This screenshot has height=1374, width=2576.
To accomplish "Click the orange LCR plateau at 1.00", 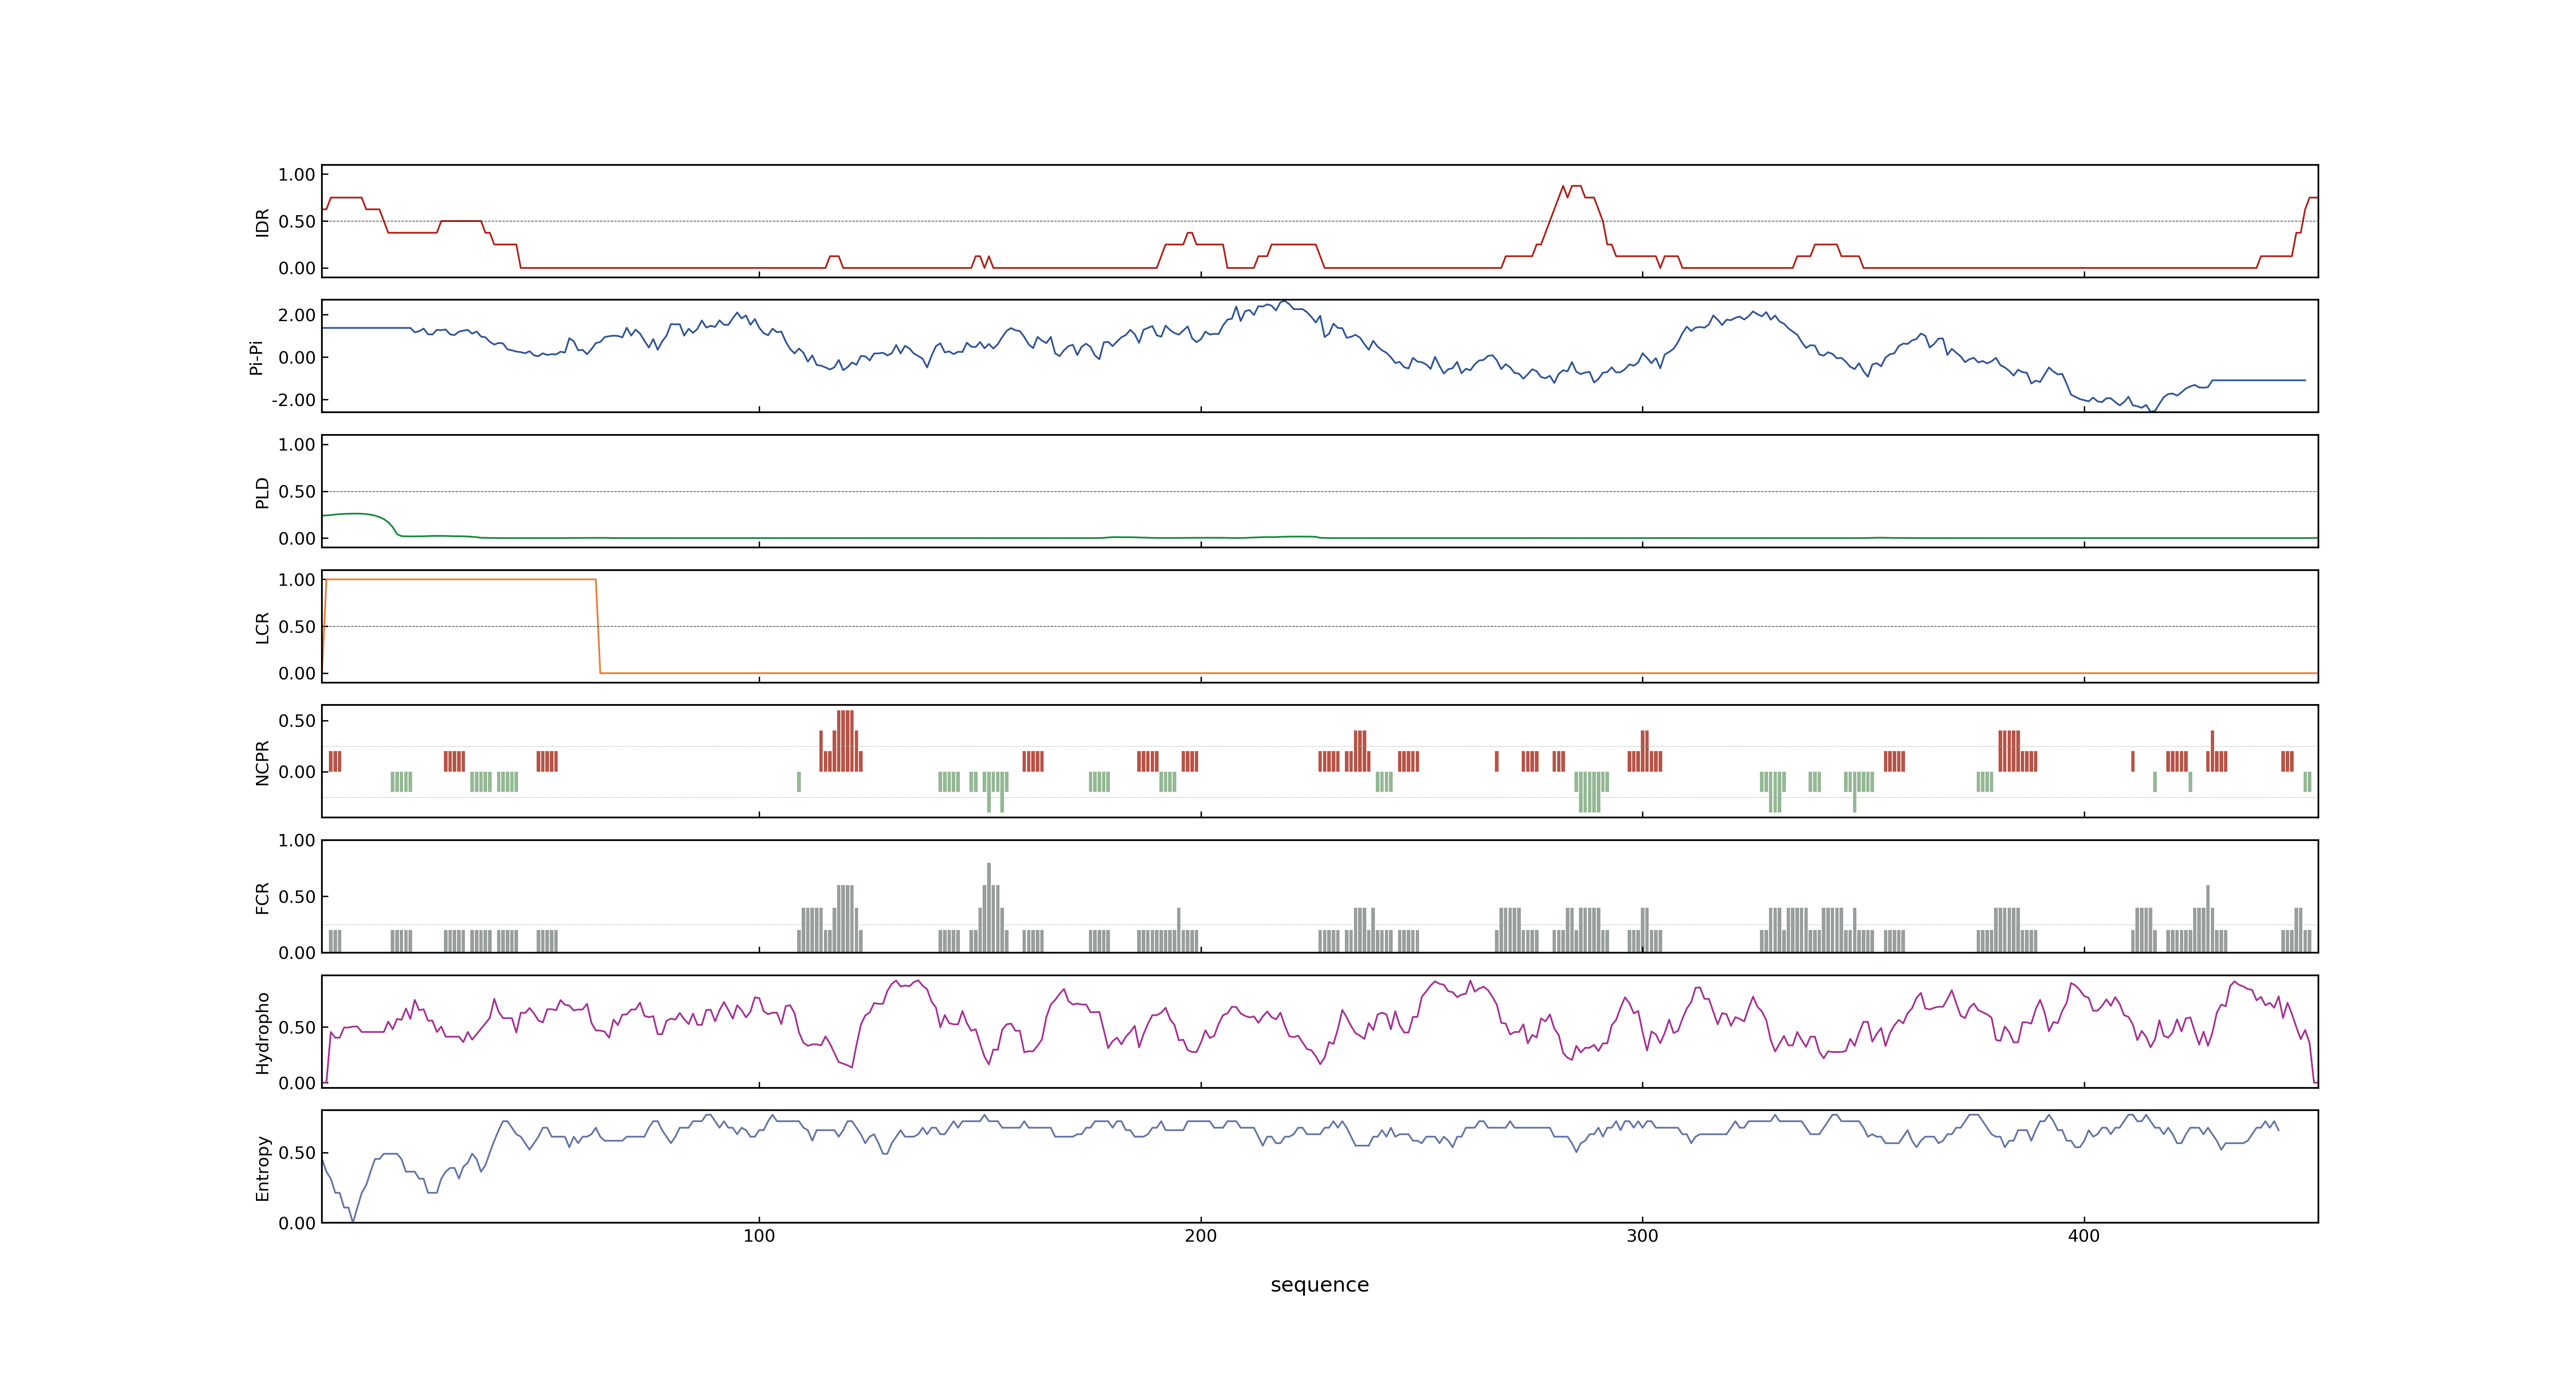I will tap(461, 580).
